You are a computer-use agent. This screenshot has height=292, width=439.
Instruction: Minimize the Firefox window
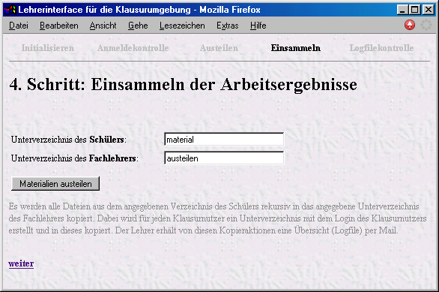point(402,10)
